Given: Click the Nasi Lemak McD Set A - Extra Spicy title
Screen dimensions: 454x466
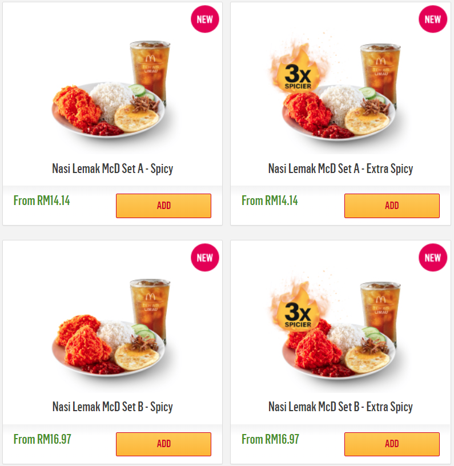Looking at the screenshot, I should tap(340, 168).
